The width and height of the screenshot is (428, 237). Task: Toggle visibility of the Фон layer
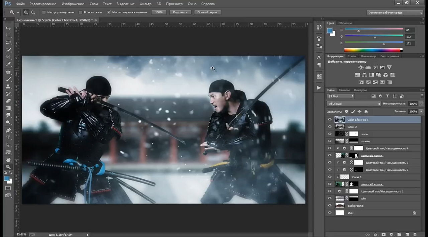[x=330, y=213]
